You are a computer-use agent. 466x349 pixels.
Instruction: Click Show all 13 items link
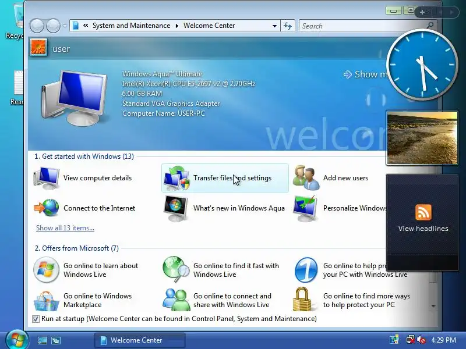(x=65, y=228)
